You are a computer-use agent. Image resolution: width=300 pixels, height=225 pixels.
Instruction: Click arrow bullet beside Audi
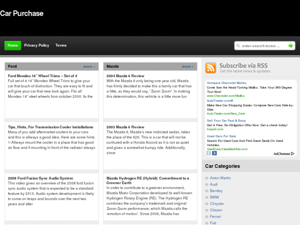207,185
